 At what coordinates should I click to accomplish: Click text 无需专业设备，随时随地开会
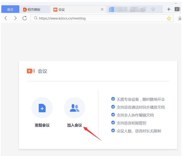click(141, 99)
